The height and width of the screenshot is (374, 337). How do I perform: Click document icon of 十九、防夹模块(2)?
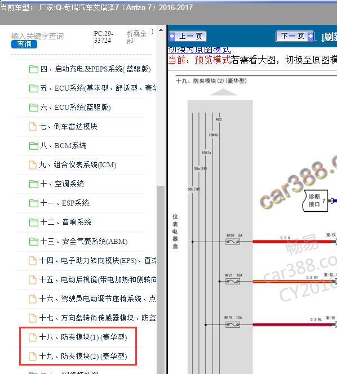33,357
